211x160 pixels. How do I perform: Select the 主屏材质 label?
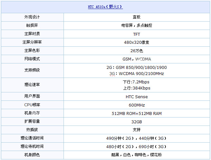(x=32, y=34)
